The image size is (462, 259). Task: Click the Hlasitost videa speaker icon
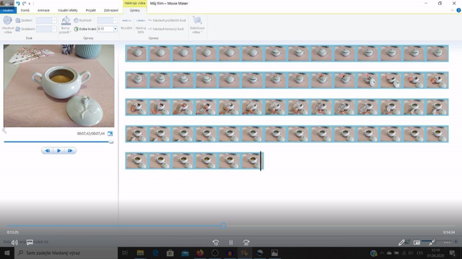tap(8, 21)
